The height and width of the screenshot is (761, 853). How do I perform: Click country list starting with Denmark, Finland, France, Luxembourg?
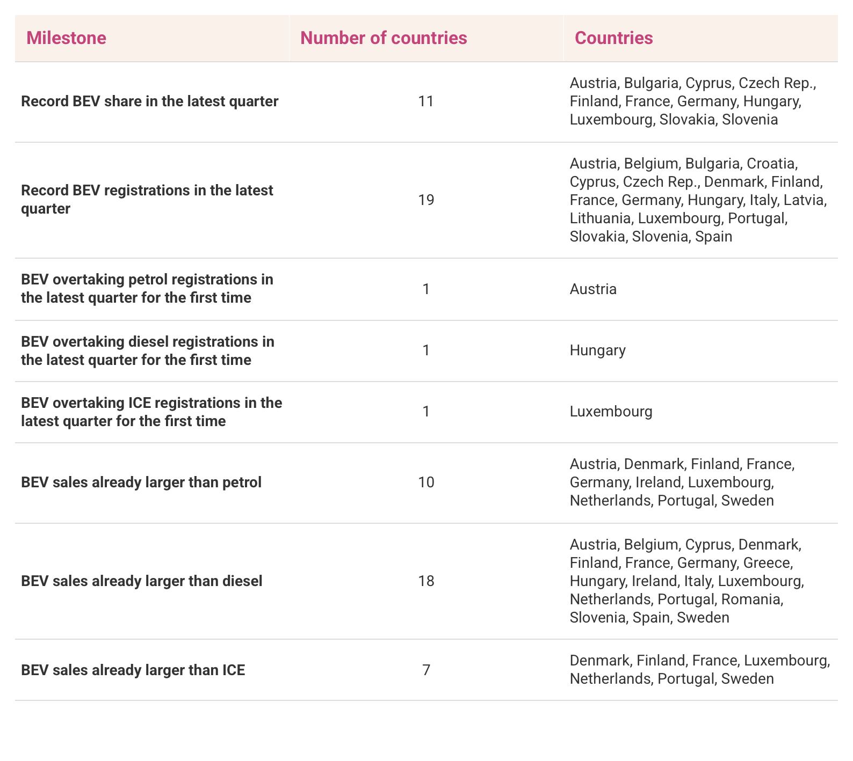(700, 670)
